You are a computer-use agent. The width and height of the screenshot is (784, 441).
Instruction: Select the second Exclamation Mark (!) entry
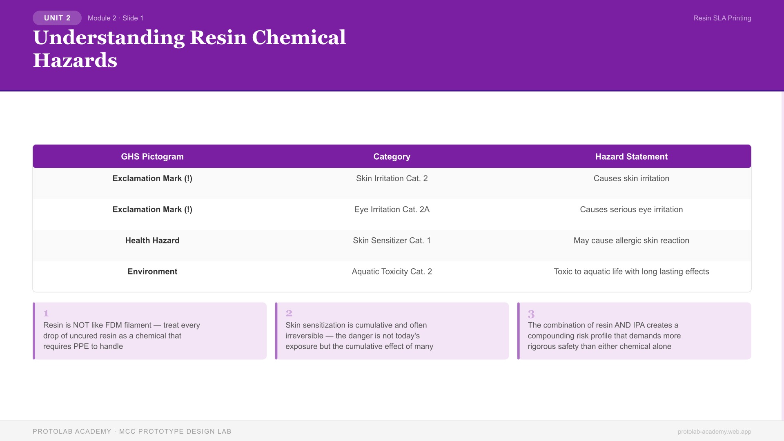coord(152,209)
